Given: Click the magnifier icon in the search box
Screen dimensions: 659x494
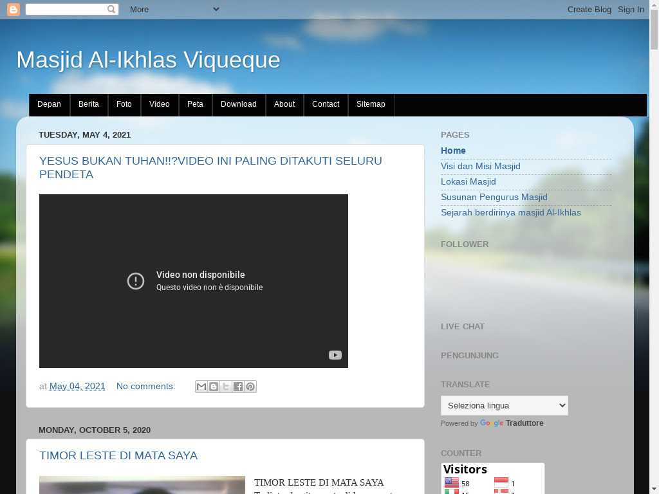Looking at the screenshot, I should (x=111, y=9).
